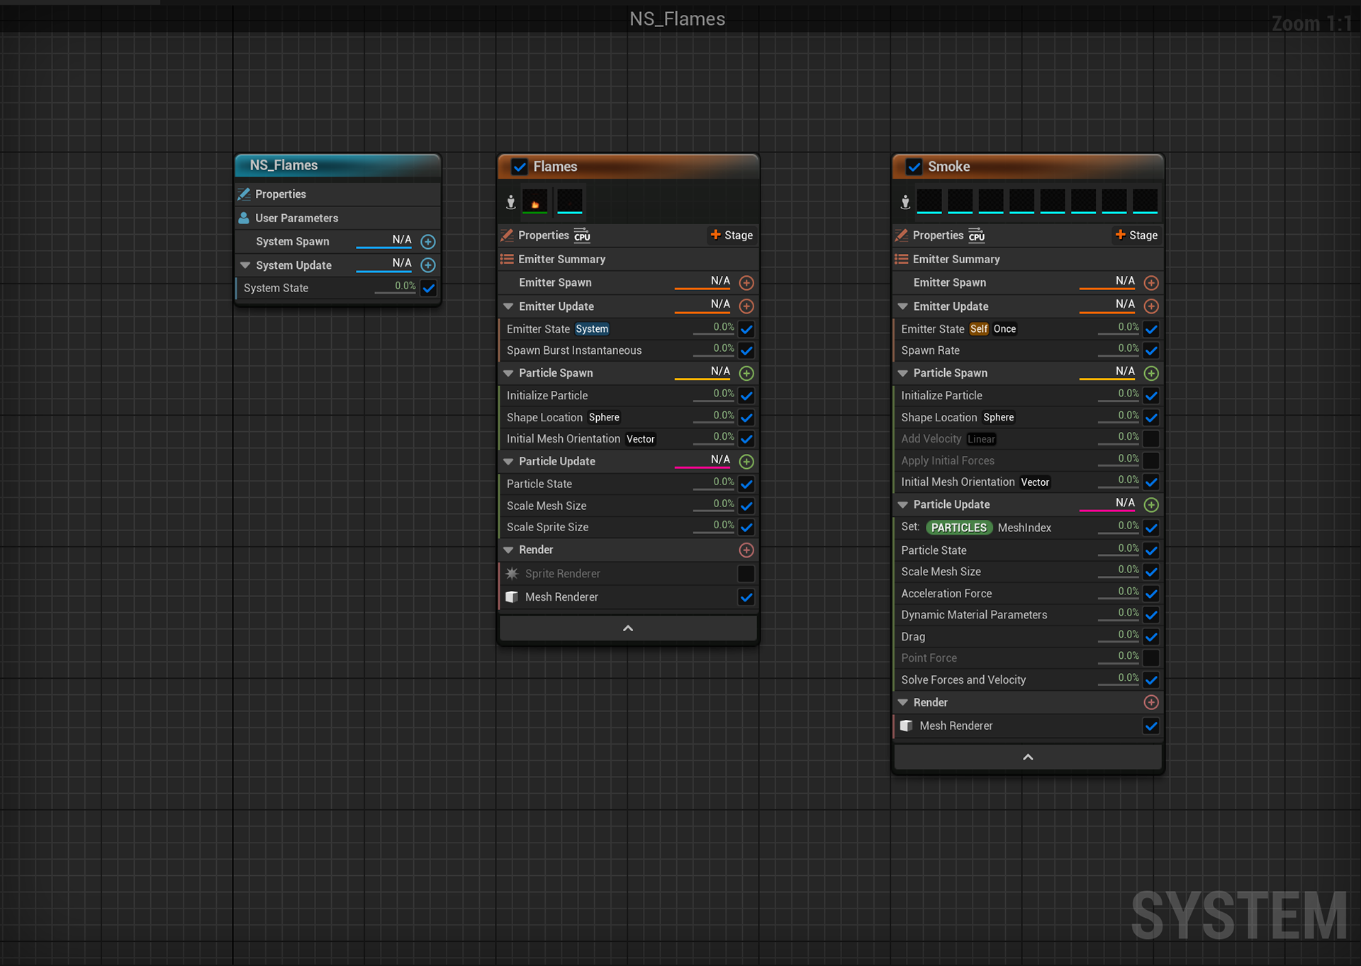The height and width of the screenshot is (966, 1361).
Task: Collapse the System Update section
Action: click(245, 265)
